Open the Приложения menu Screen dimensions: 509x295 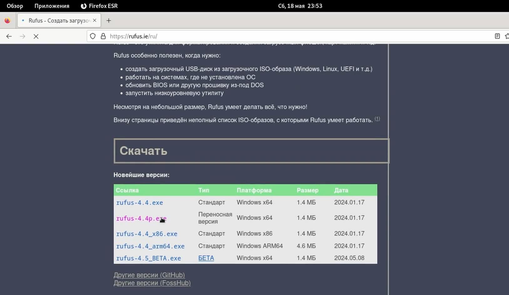tap(52, 6)
